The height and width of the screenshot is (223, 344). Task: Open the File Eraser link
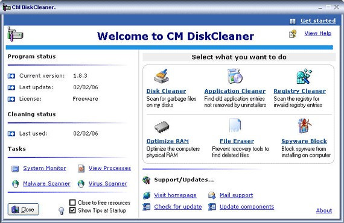pyautogui.click(x=237, y=141)
